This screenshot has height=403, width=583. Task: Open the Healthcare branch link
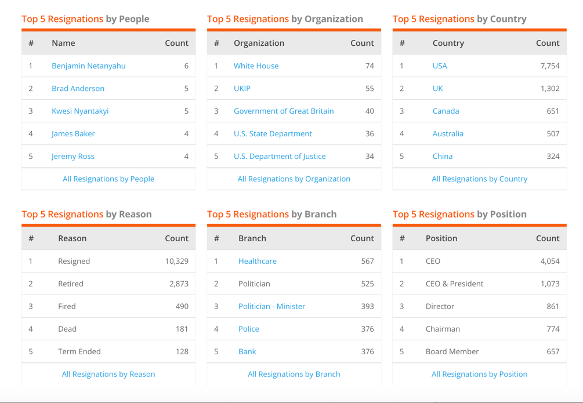[x=257, y=262]
